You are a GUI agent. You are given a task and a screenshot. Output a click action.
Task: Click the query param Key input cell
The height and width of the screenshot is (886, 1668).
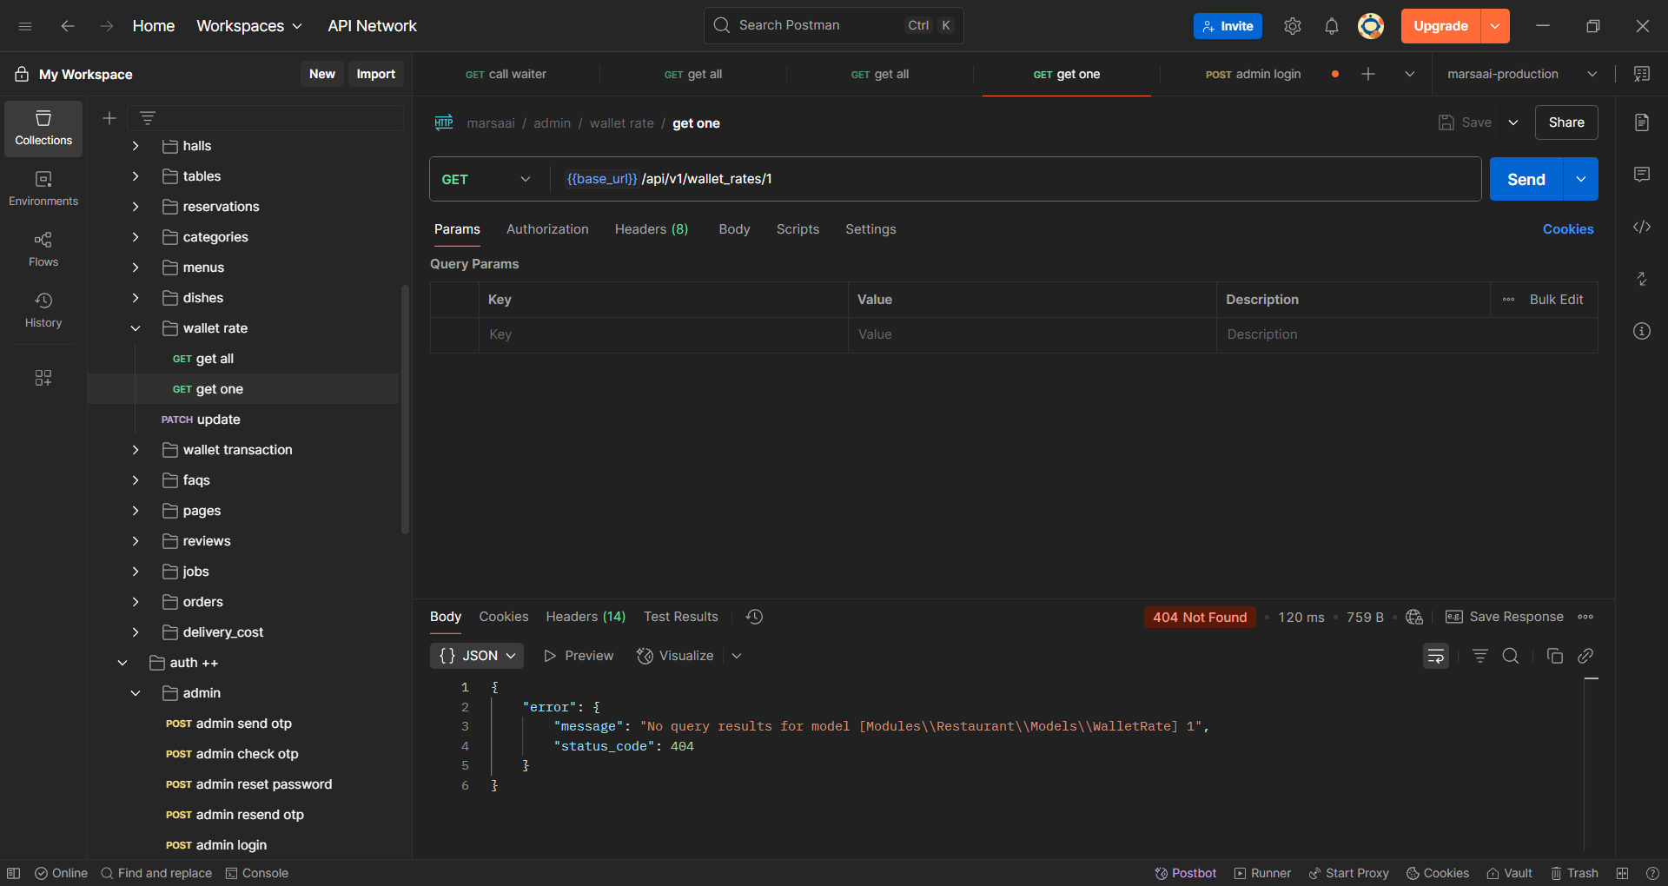point(663,334)
